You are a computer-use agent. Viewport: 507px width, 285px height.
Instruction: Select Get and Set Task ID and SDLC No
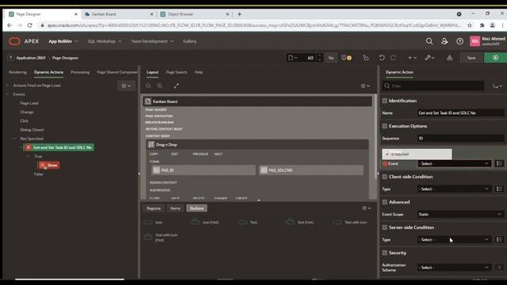tap(59, 147)
